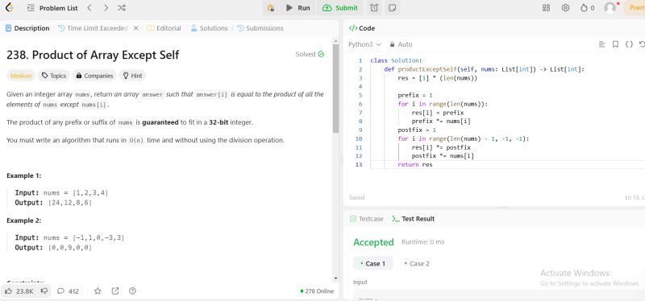The width and height of the screenshot is (645, 301).
Task: Open the Problem List panel
Action: (52, 8)
